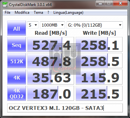130x118 pixels.
Task: Minimize the CrystalDiskMark window
Action: [100, 3]
